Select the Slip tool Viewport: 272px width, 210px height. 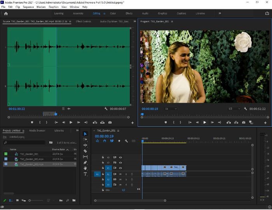coord(85,157)
